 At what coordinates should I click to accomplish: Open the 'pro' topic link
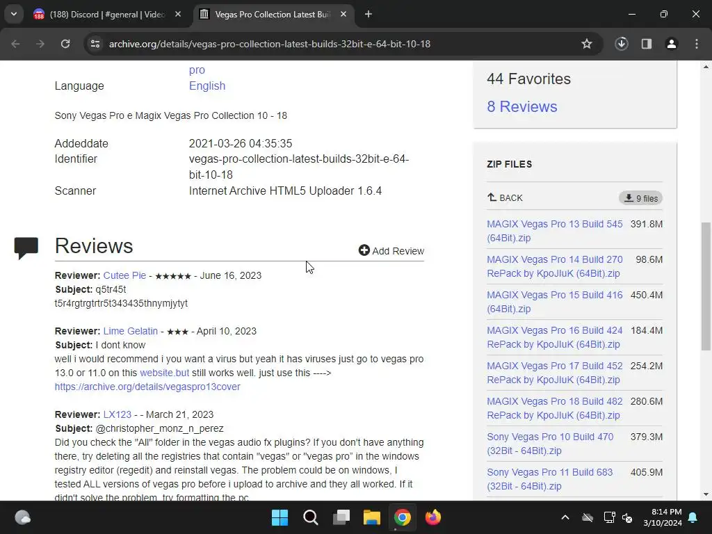pos(197,70)
